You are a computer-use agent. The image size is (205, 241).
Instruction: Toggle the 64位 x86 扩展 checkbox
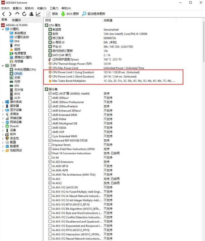tap(50, 93)
